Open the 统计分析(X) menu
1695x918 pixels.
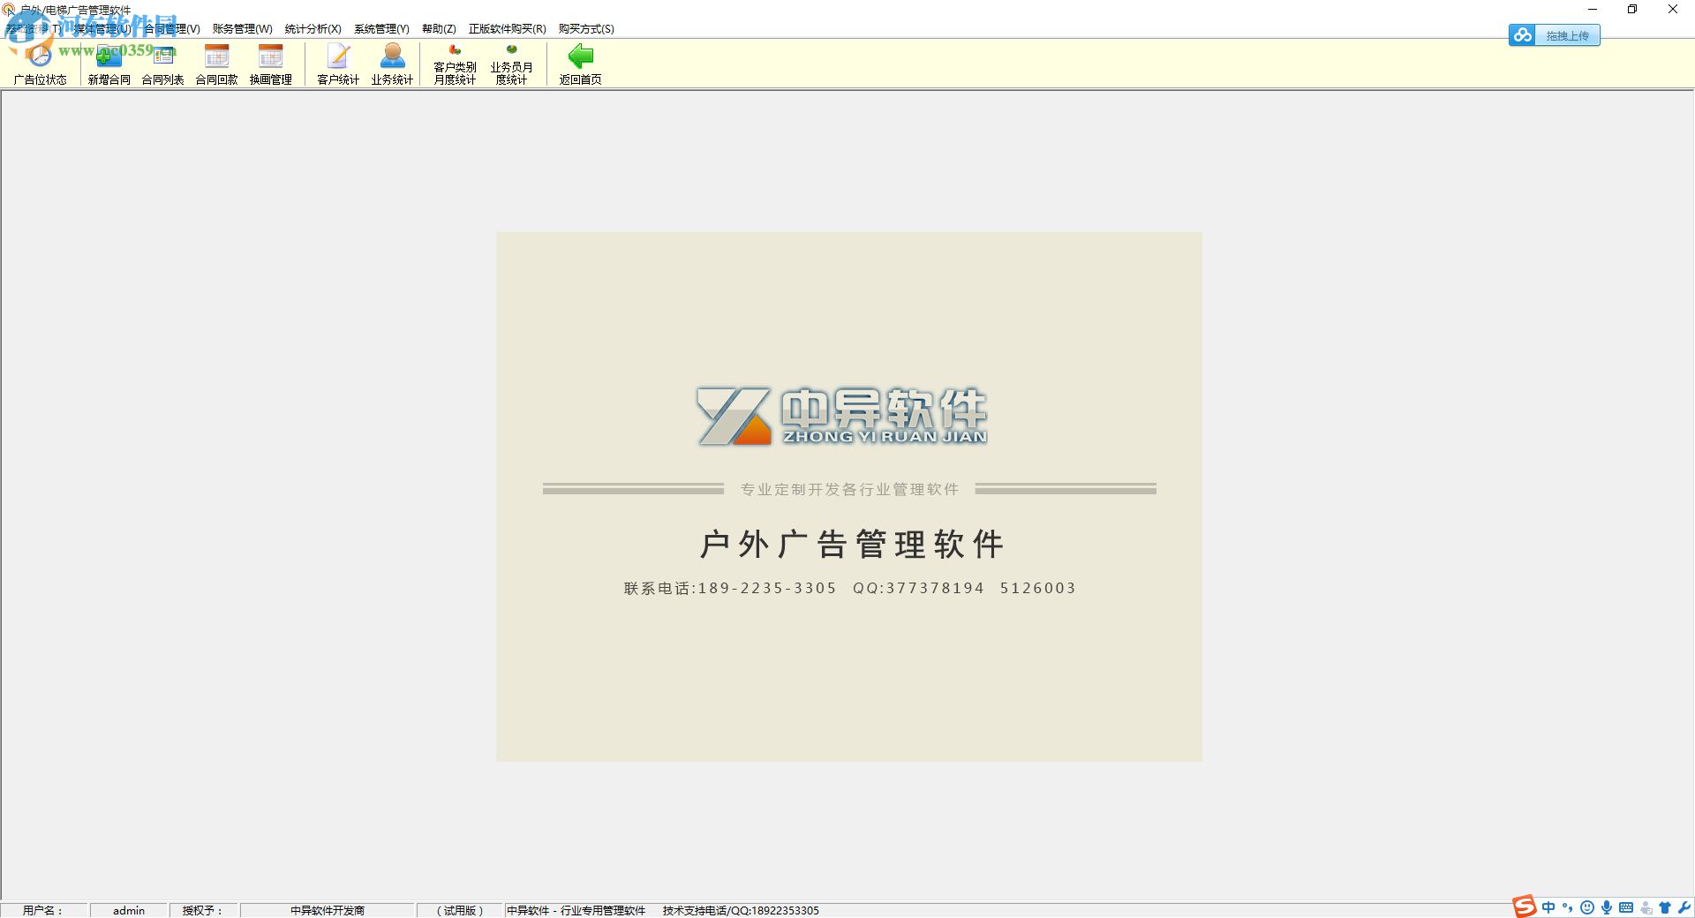coord(311,28)
